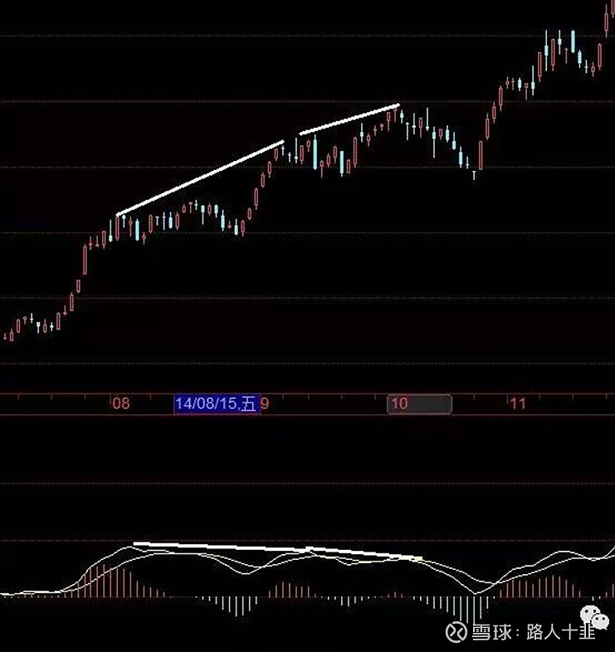Click the 11 month label on the date axis
Viewport: 615px width, 652px height.
pos(518,403)
